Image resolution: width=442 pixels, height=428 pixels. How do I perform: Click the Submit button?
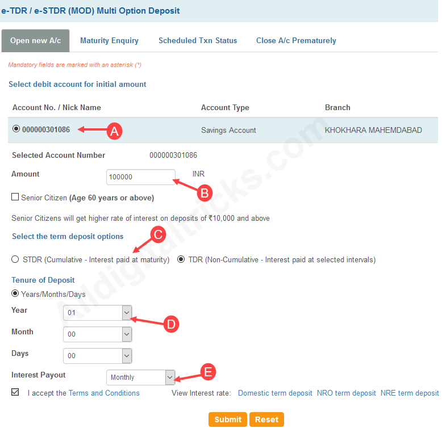coord(228,419)
